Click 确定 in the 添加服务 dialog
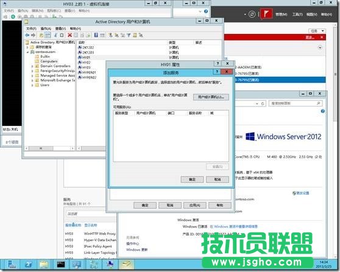This screenshot has height=272, width=340. (192, 180)
